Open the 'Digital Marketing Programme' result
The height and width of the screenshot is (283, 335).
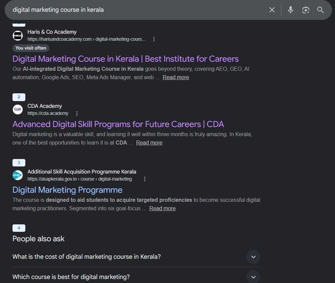pyautogui.click(x=67, y=190)
